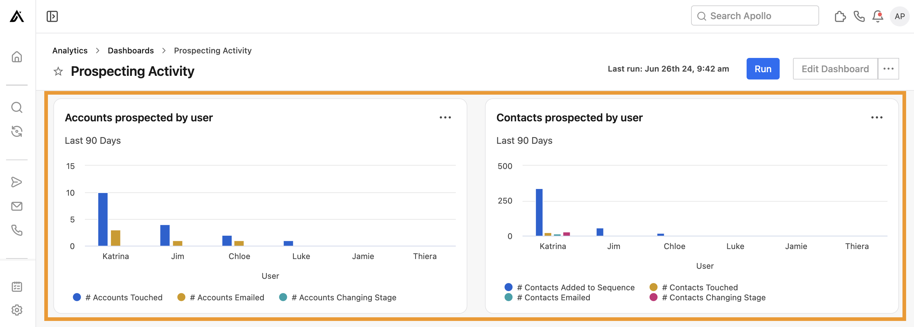Click Prospecting Activity breadcrumb
Screen dimensions: 914x327
(213, 50)
